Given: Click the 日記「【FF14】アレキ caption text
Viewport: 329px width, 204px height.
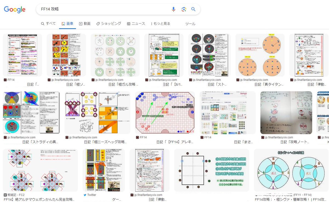Looking at the screenshot, I should (175, 142).
